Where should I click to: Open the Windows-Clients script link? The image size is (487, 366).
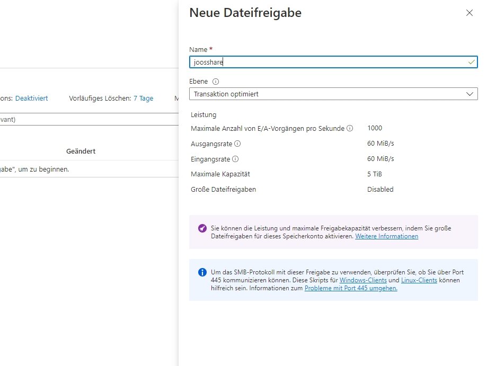click(364, 280)
